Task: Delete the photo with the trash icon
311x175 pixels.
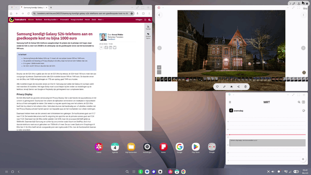Action: coord(246,87)
